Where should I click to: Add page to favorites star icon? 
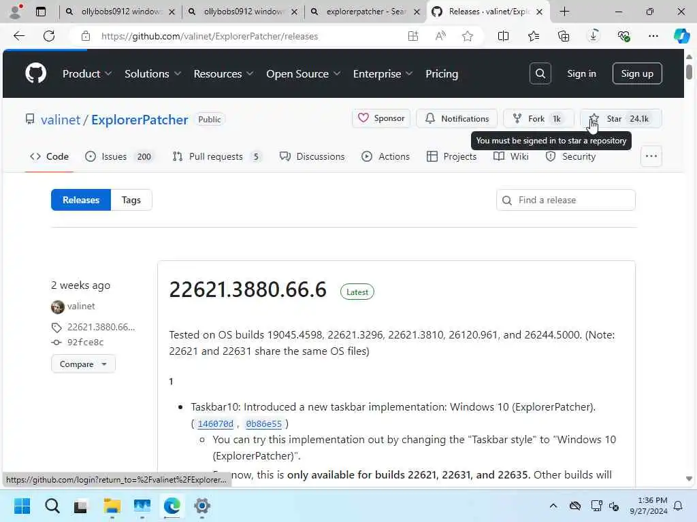(x=467, y=36)
